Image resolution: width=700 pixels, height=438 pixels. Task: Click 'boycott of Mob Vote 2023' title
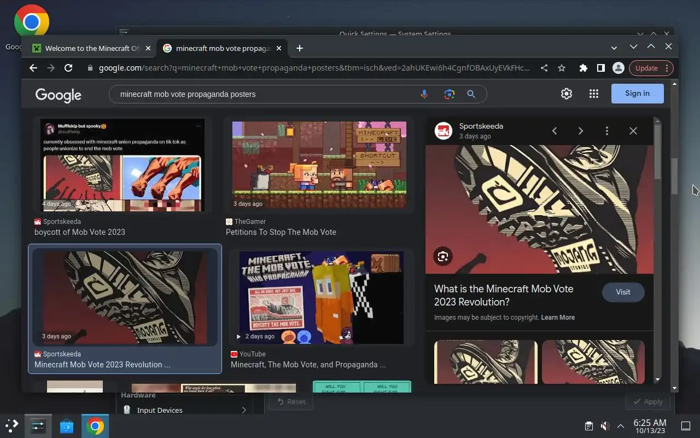80,232
